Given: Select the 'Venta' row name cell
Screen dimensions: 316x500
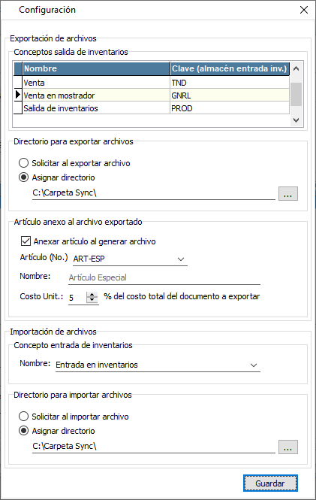Looking at the screenshot, I should pos(96,83).
